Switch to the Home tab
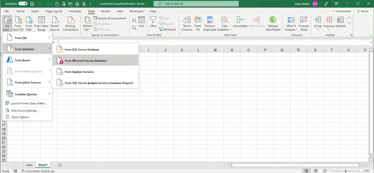The width and height of the screenshot is (374, 173). [20, 11]
